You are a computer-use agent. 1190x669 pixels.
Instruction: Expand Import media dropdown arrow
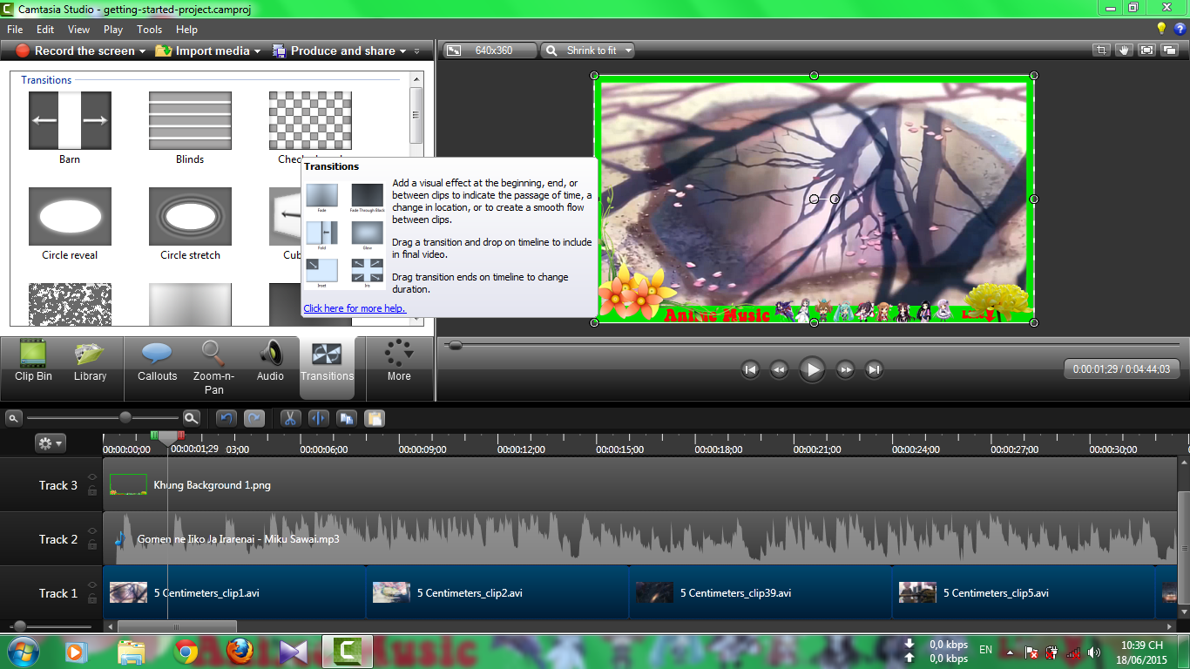[x=257, y=51]
